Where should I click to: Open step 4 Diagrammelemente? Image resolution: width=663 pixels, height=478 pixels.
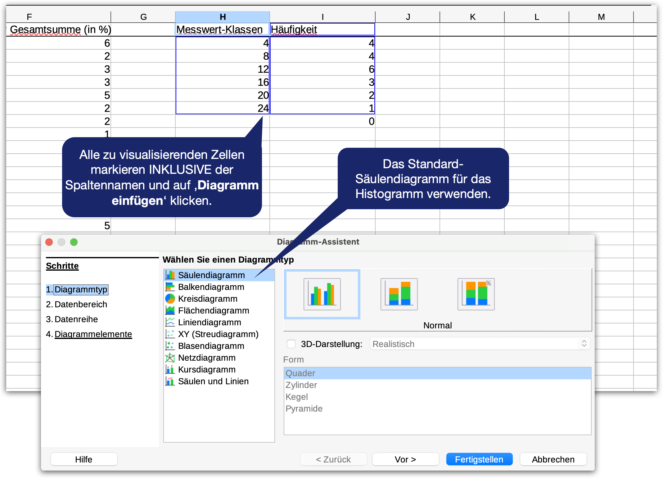click(x=93, y=334)
